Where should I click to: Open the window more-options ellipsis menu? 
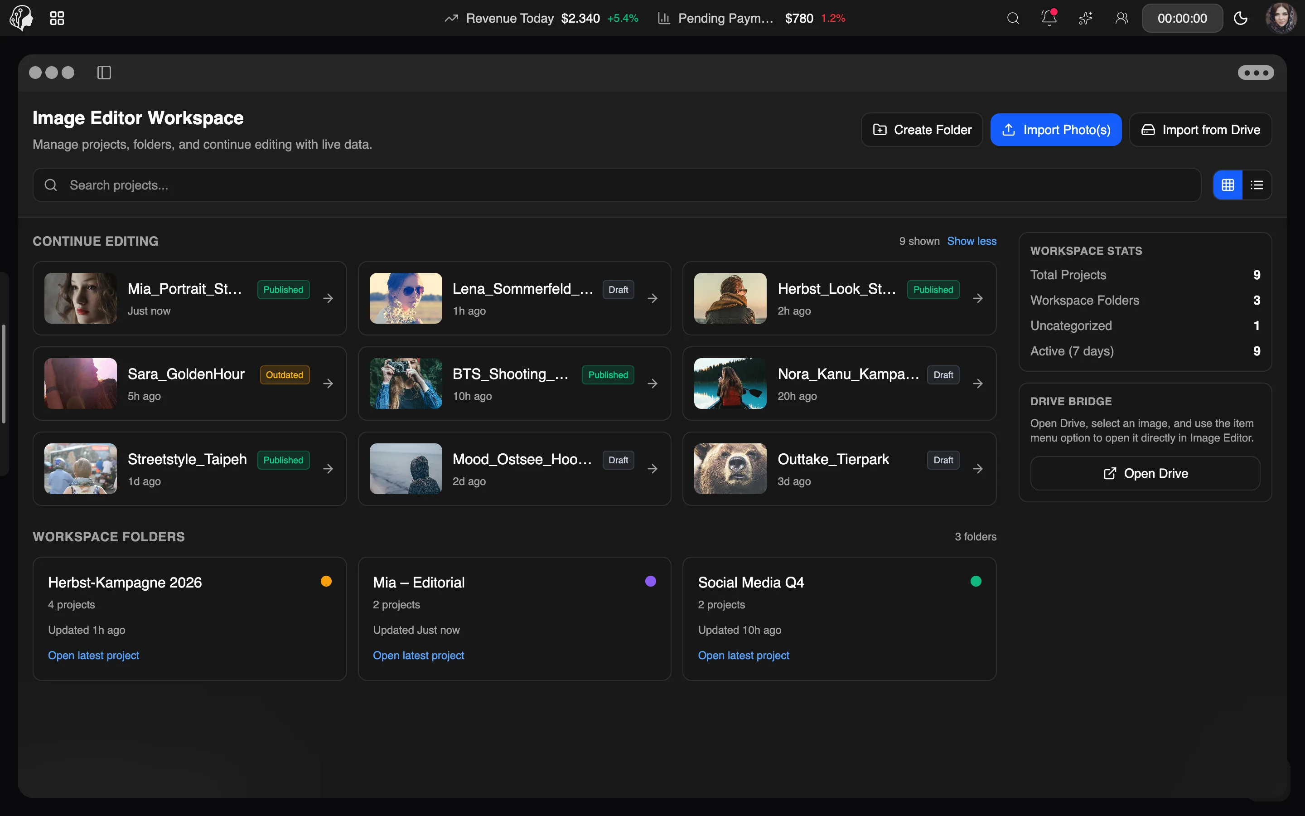coord(1256,73)
